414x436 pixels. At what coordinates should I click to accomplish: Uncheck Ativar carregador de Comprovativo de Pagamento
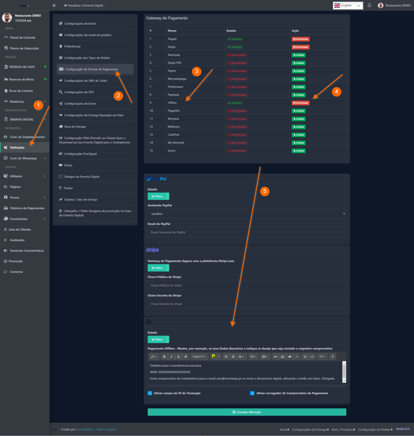coord(252,393)
